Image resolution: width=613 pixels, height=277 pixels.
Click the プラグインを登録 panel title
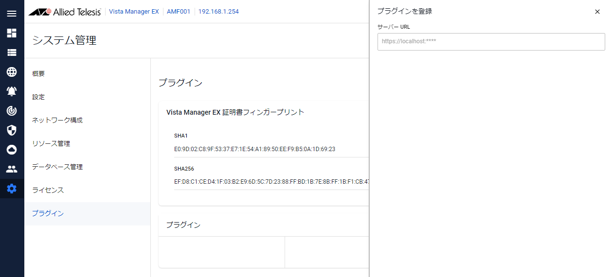(405, 11)
